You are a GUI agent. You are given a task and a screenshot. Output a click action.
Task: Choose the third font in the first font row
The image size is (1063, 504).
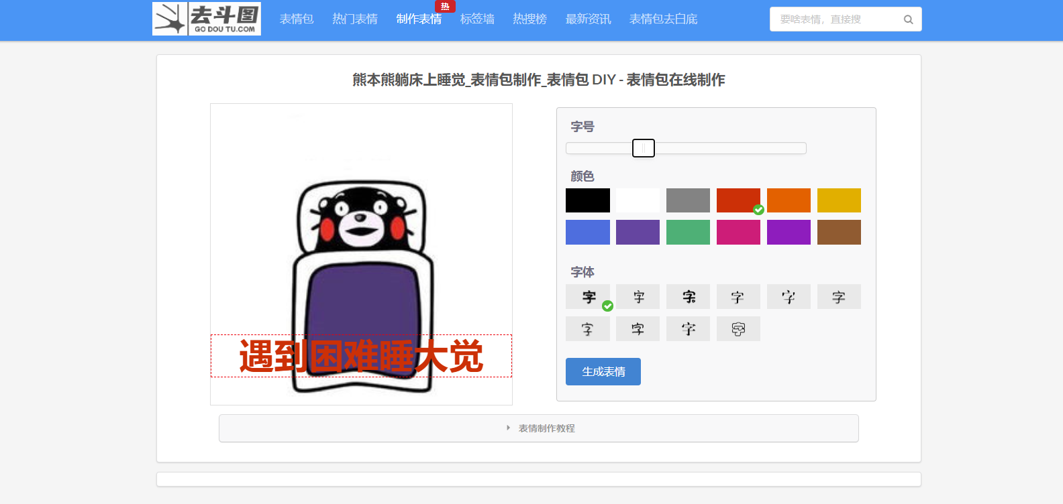click(688, 297)
